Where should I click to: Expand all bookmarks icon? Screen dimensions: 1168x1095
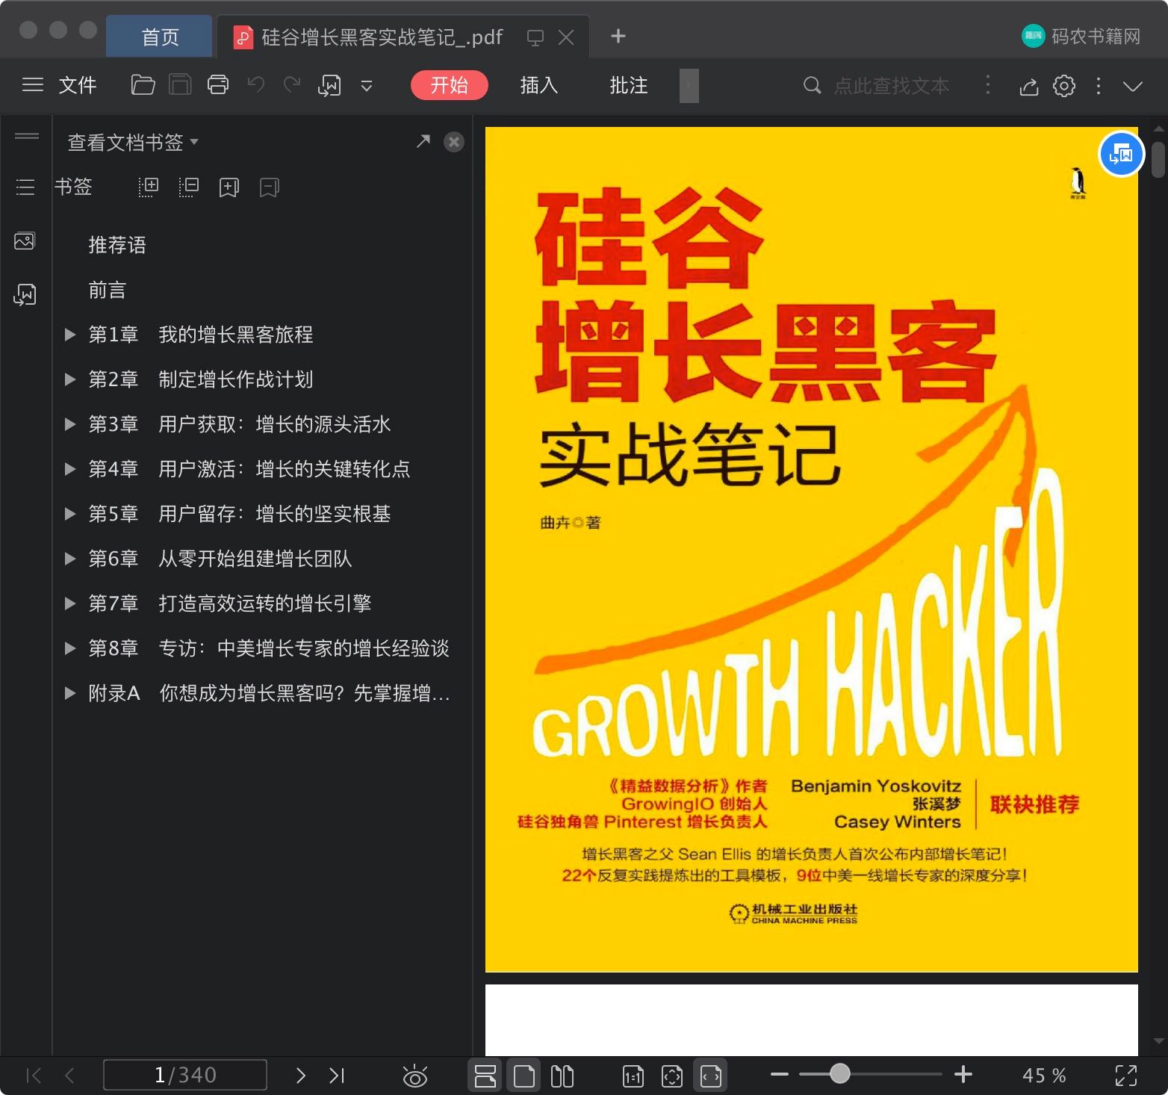pyautogui.click(x=149, y=187)
